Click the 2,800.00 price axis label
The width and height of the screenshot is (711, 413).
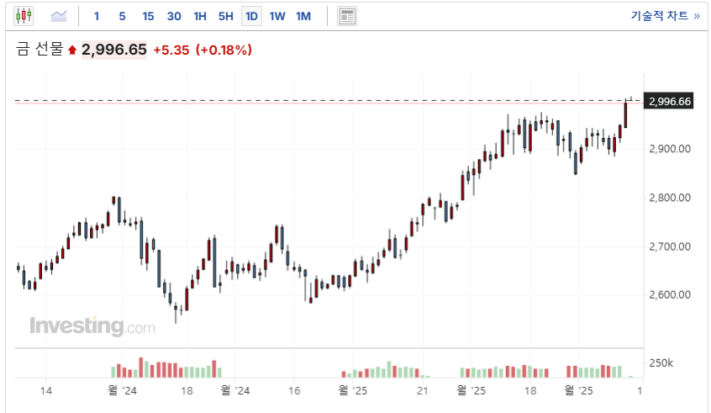click(670, 198)
